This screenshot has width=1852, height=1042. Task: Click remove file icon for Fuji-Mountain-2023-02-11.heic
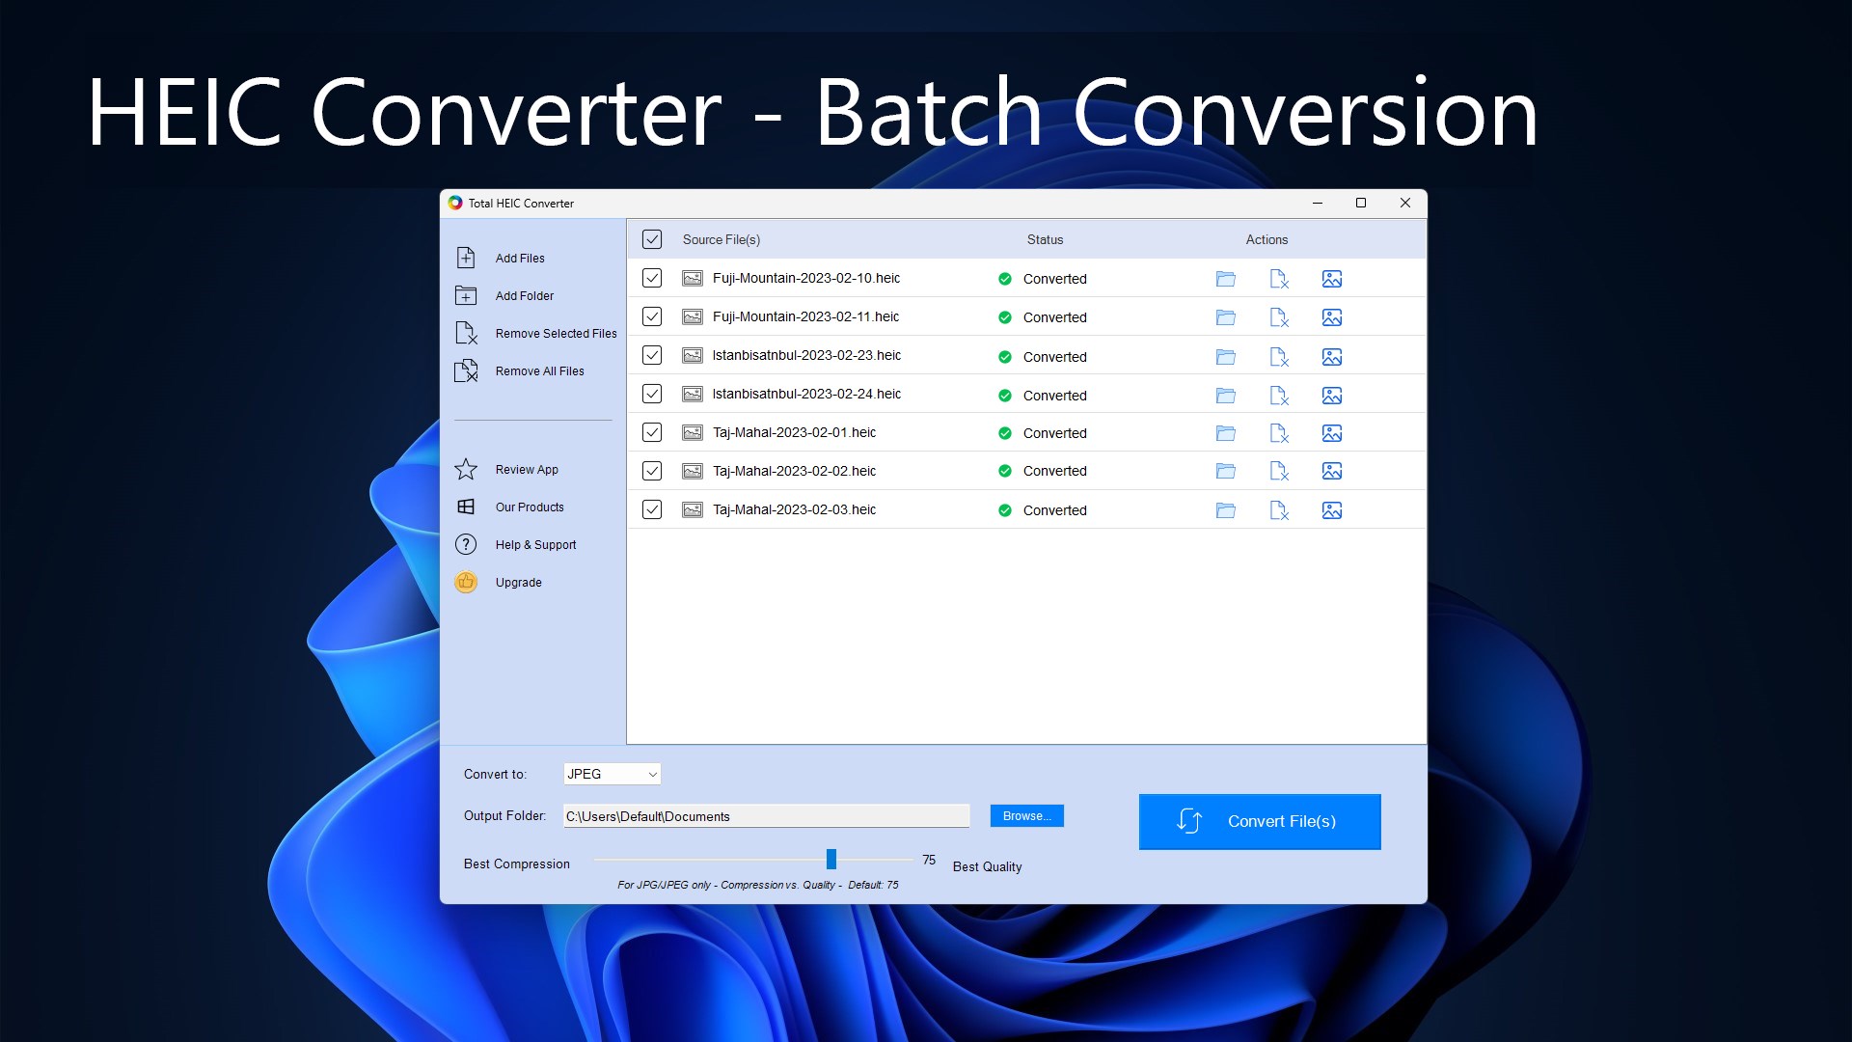pyautogui.click(x=1279, y=317)
